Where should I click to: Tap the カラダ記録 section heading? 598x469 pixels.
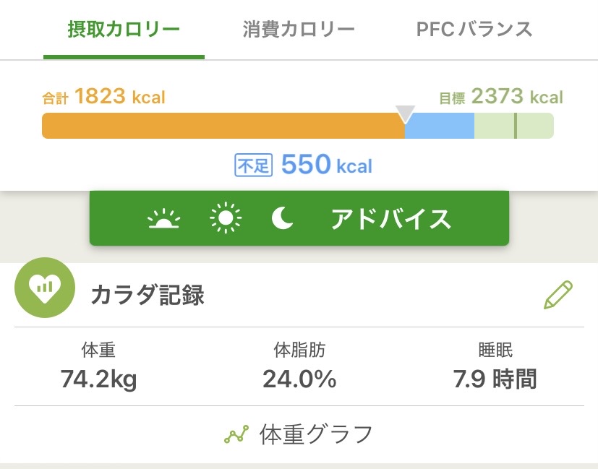[148, 296]
